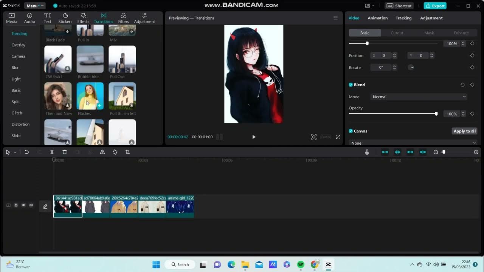Click the microphone record voiceover icon
Viewport: 484px width, 272px height.
click(367, 152)
